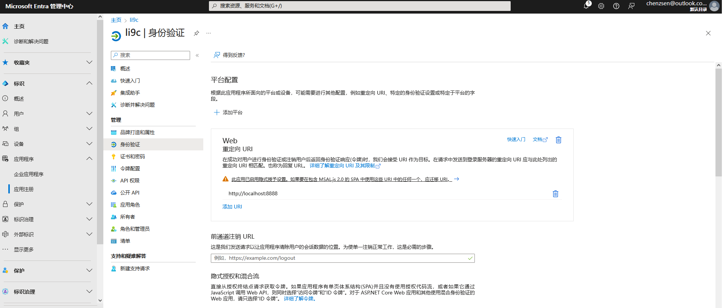Image resolution: width=723 pixels, height=308 pixels.
Task: Expand the 外部标识 chevron
Action: [x=89, y=234]
